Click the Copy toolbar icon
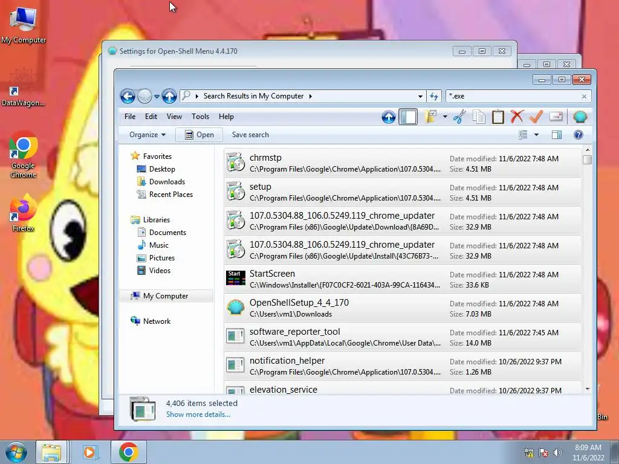Image resolution: width=619 pixels, height=464 pixels. click(479, 117)
